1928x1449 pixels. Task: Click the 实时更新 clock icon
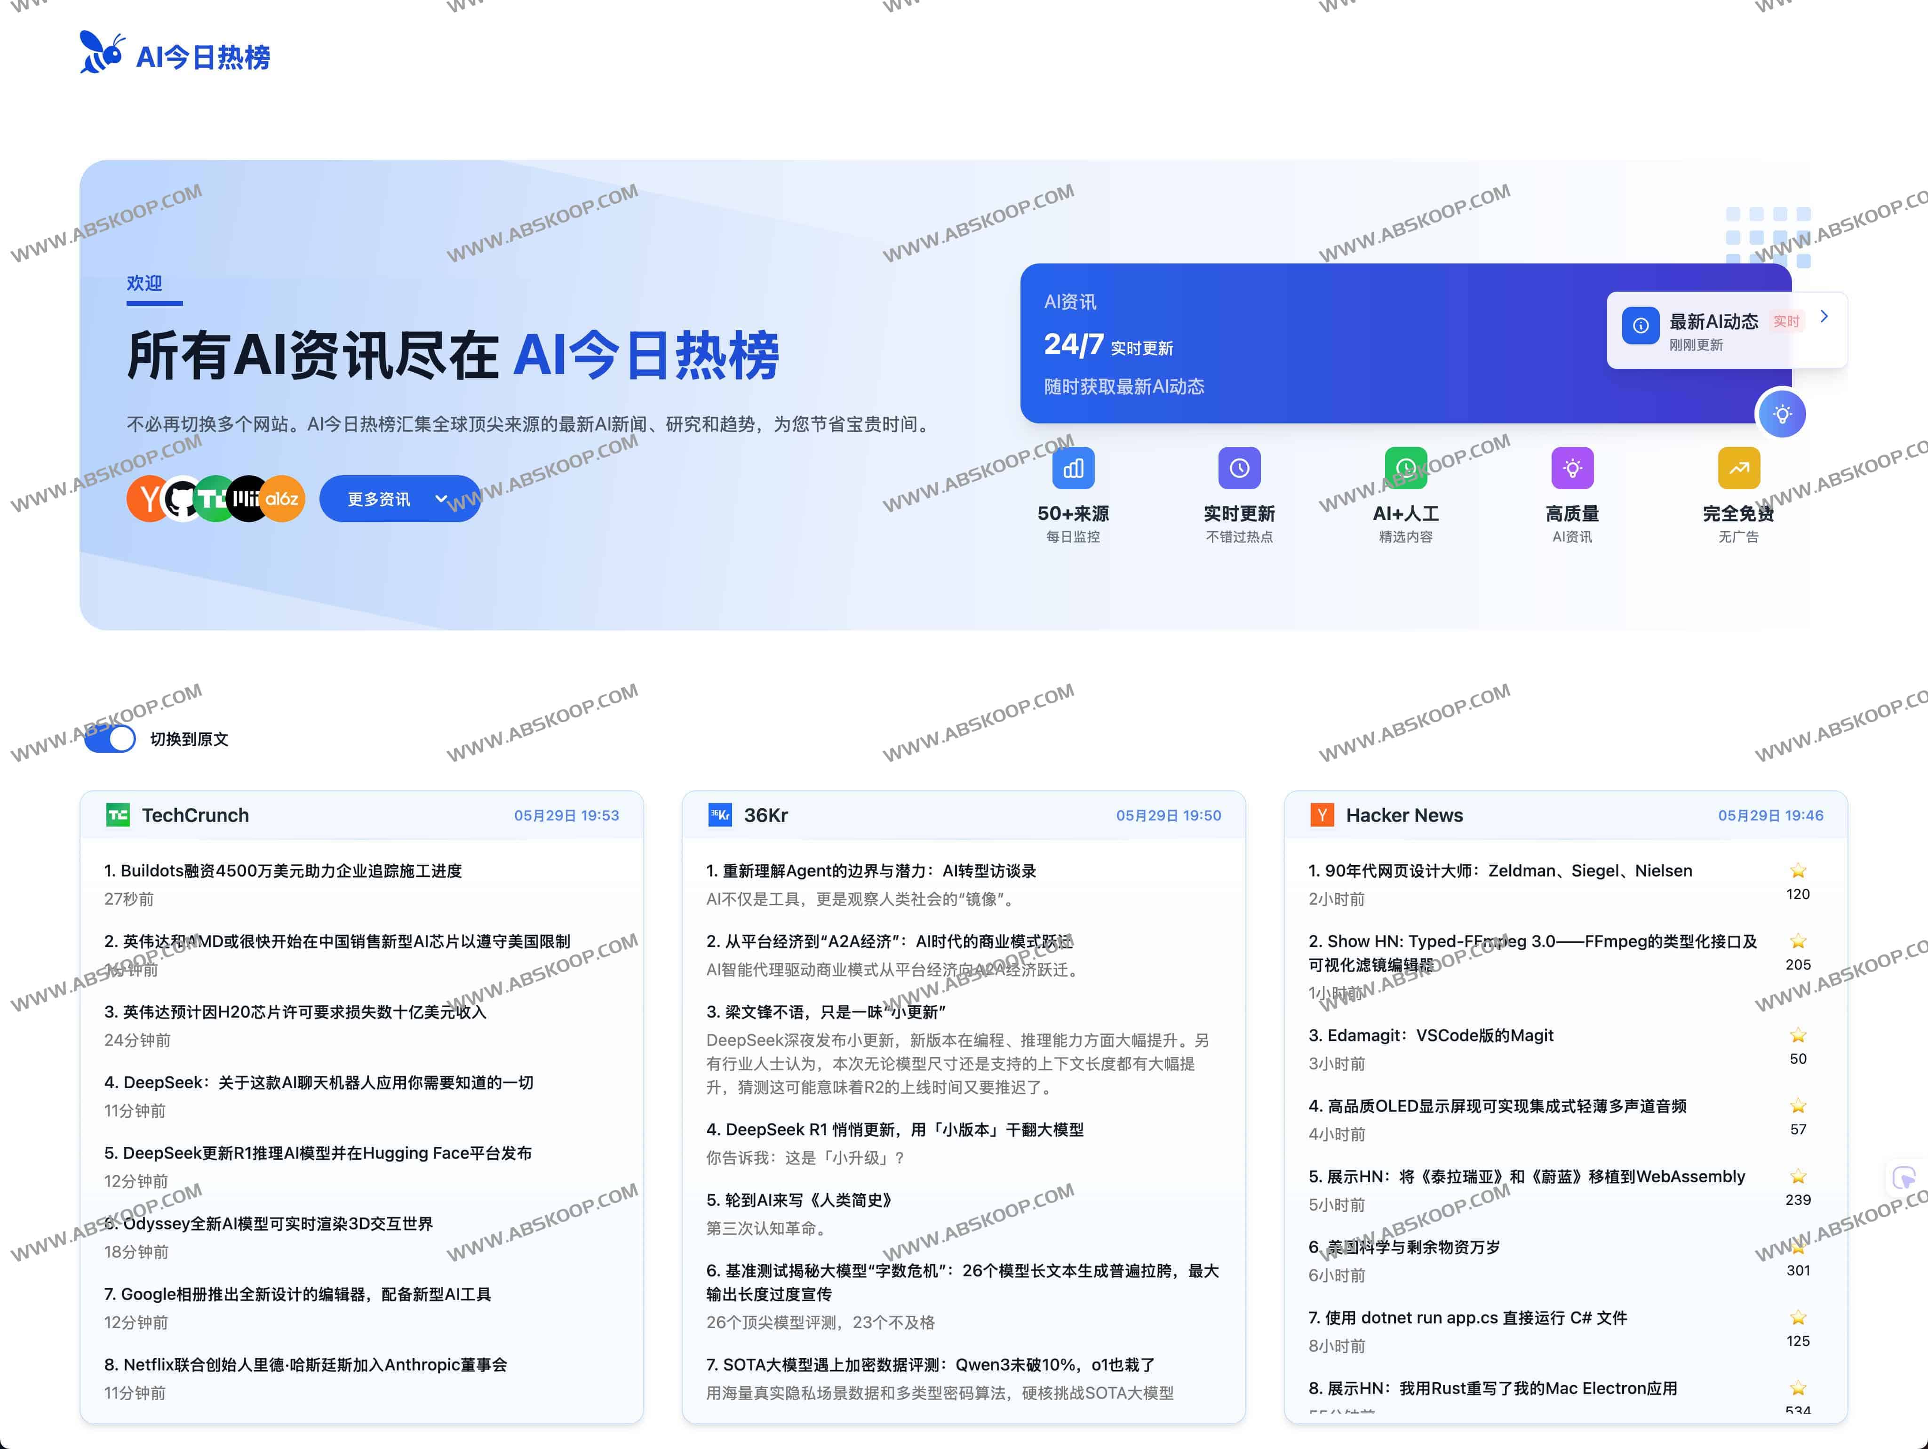pyautogui.click(x=1239, y=468)
